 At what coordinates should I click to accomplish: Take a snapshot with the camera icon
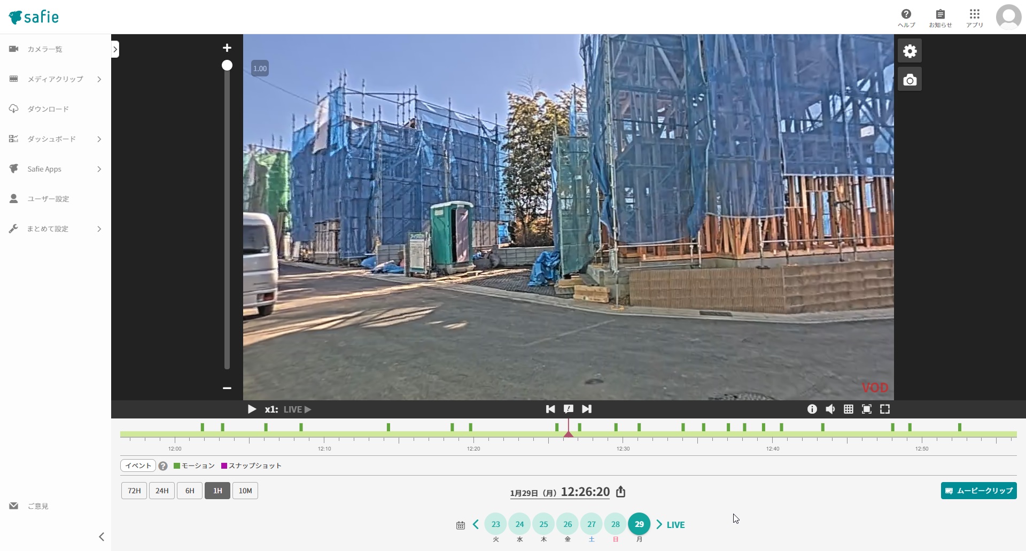tap(910, 79)
